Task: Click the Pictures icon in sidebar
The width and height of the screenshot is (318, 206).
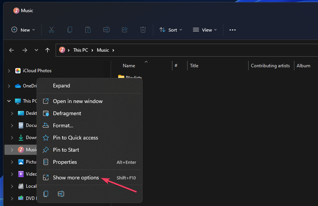Action: point(21,162)
